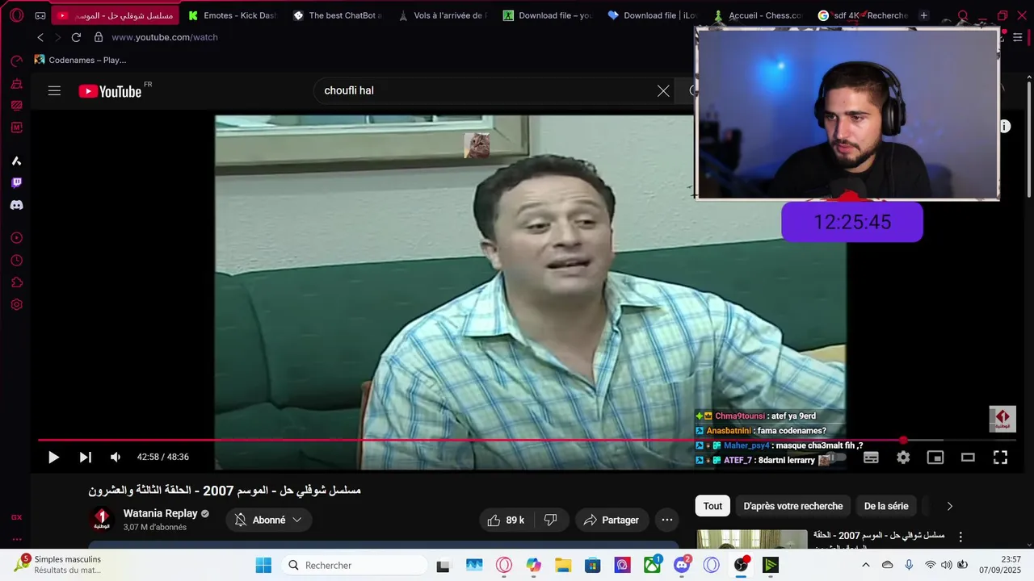Play the paused video
The image size is (1034, 581).
click(53, 458)
